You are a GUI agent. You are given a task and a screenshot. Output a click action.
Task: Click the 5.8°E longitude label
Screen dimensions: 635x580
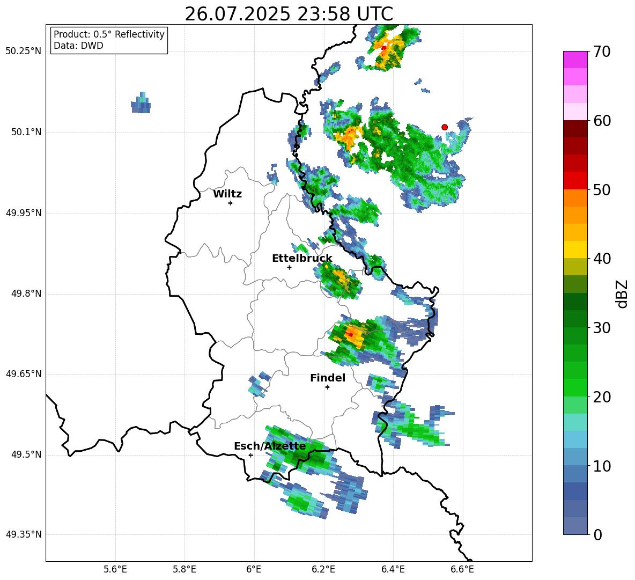[x=184, y=569]
